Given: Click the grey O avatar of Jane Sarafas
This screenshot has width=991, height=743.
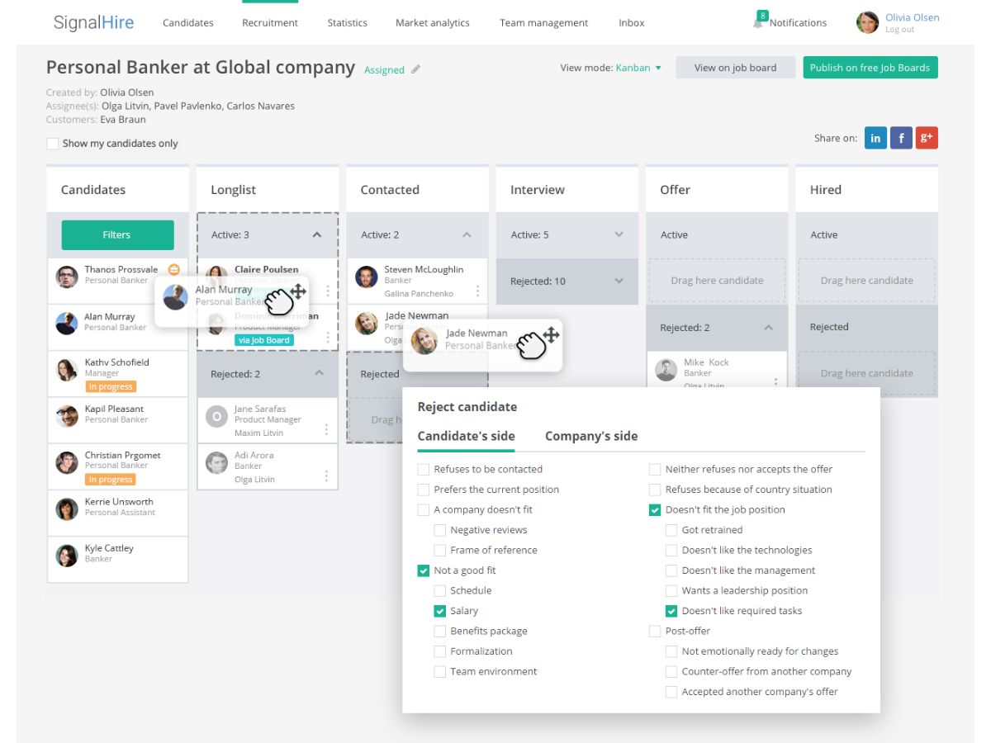Looking at the screenshot, I should 216,416.
